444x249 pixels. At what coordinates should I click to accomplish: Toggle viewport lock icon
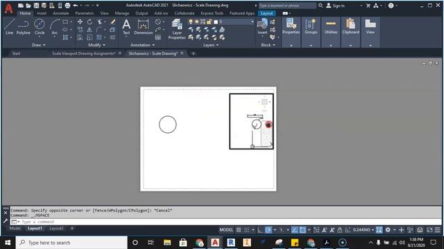pos(339,230)
